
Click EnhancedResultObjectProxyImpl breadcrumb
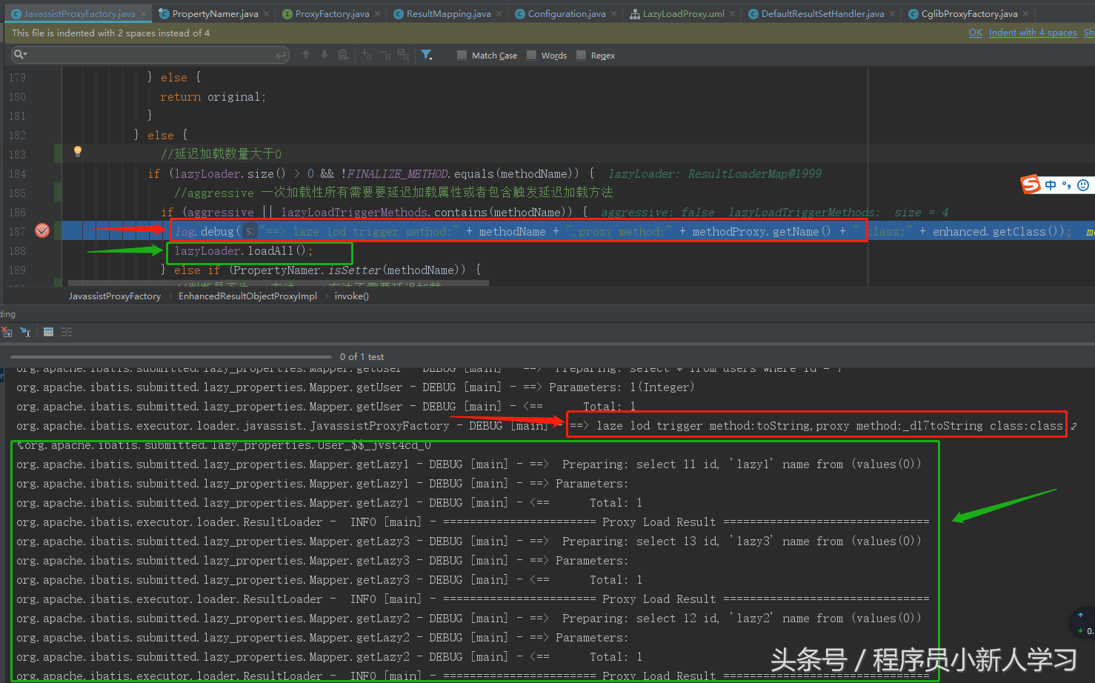[x=247, y=296]
